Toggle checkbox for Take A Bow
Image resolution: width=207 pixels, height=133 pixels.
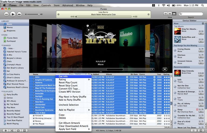click(34, 113)
